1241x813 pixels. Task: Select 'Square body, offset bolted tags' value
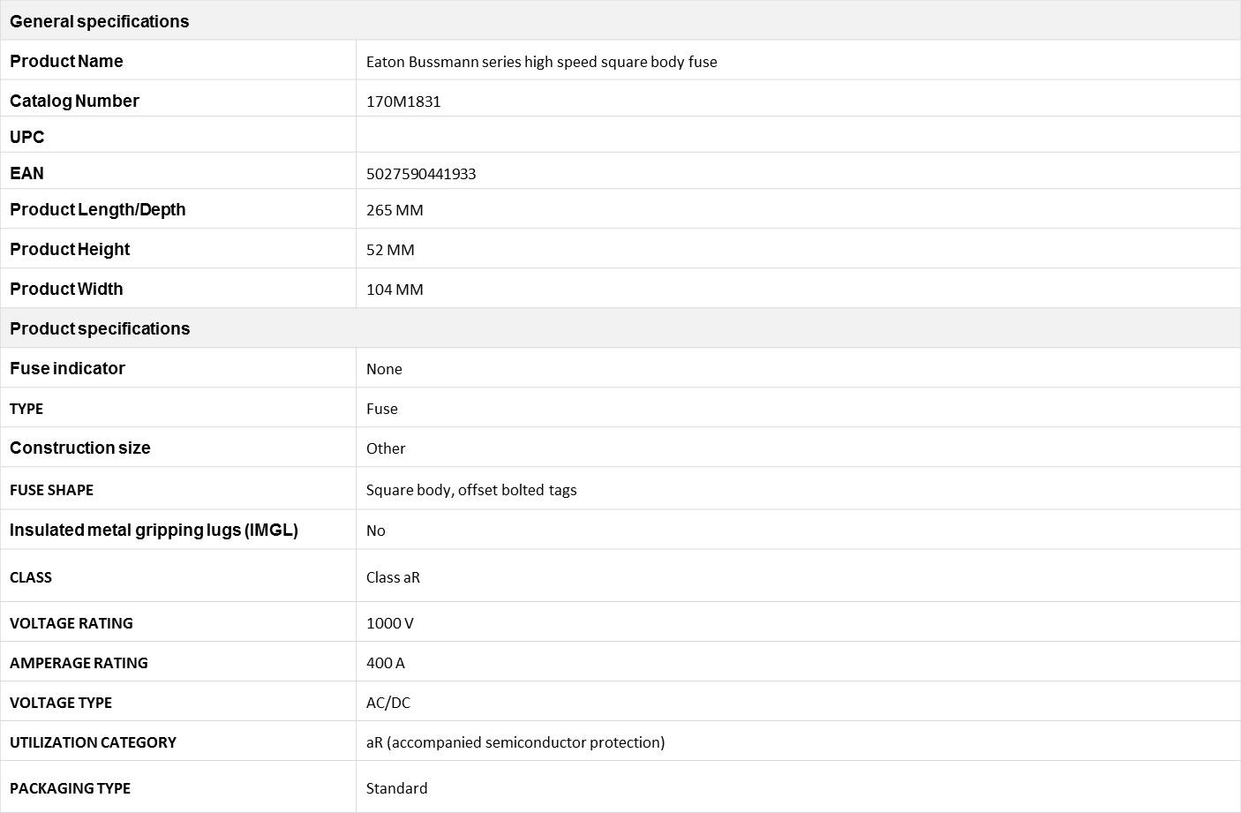[x=471, y=490]
